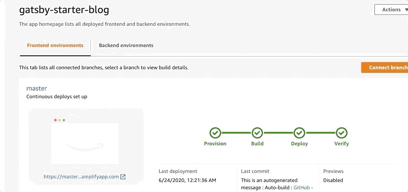Click the Build stage label

257,144
